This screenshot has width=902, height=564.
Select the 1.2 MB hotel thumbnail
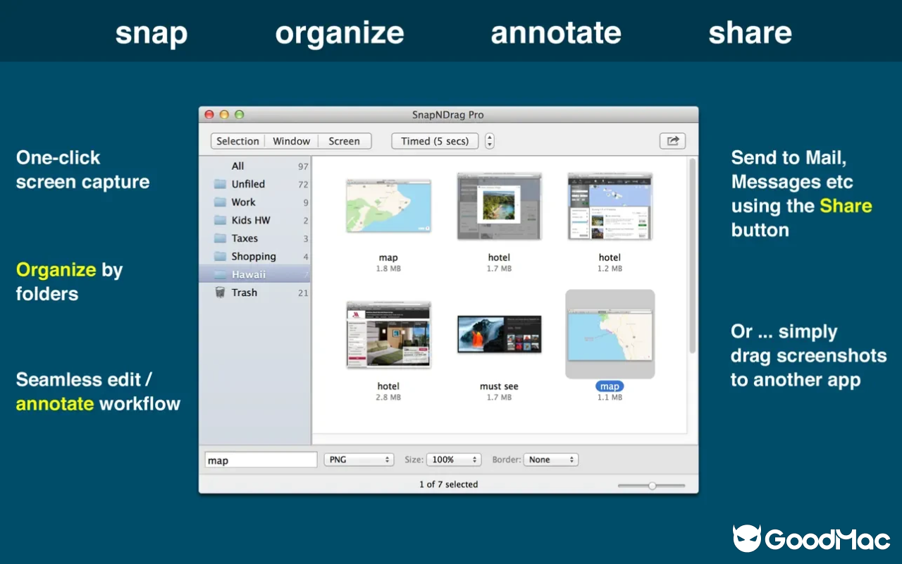coord(610,206)
